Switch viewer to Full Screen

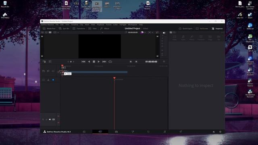coord(202,29)
